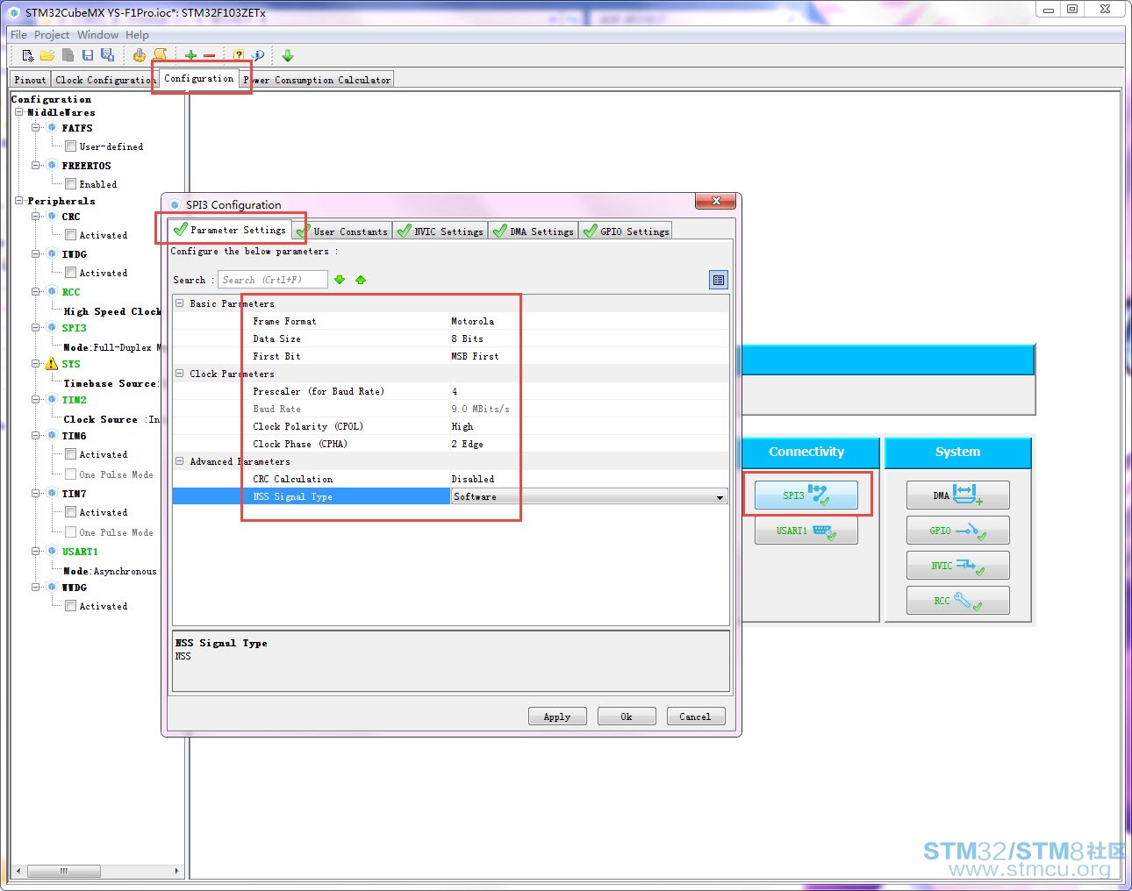Image resolution: width=1132 pixels, height=891 pixels.
Task: Click the RCC cube icon in tree
Action: [x=52, y=291]
